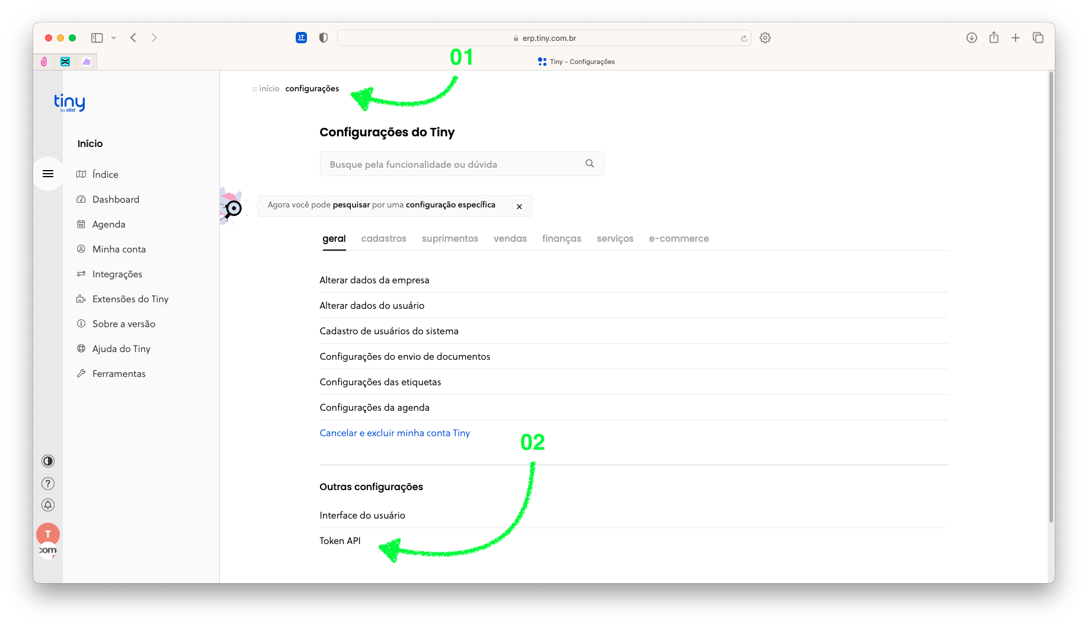The height and width of the screenshot is (627, 1088).
Task: Click the configurações breadcrumb
Action: 312,88
